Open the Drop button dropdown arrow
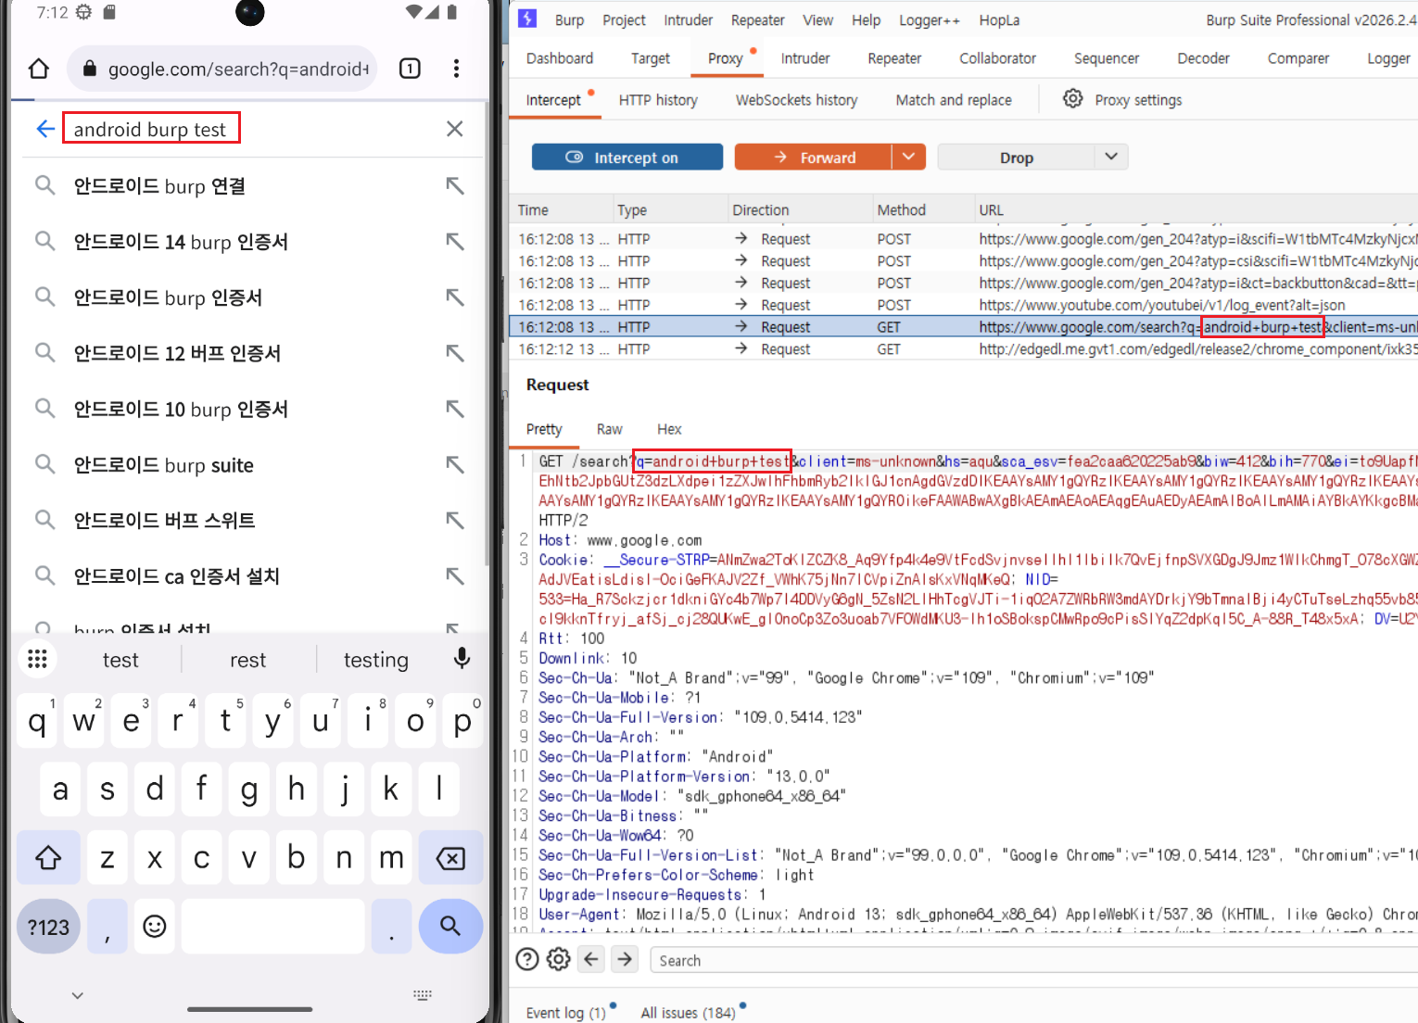 pyautogui.click(x=1111, y=158)
